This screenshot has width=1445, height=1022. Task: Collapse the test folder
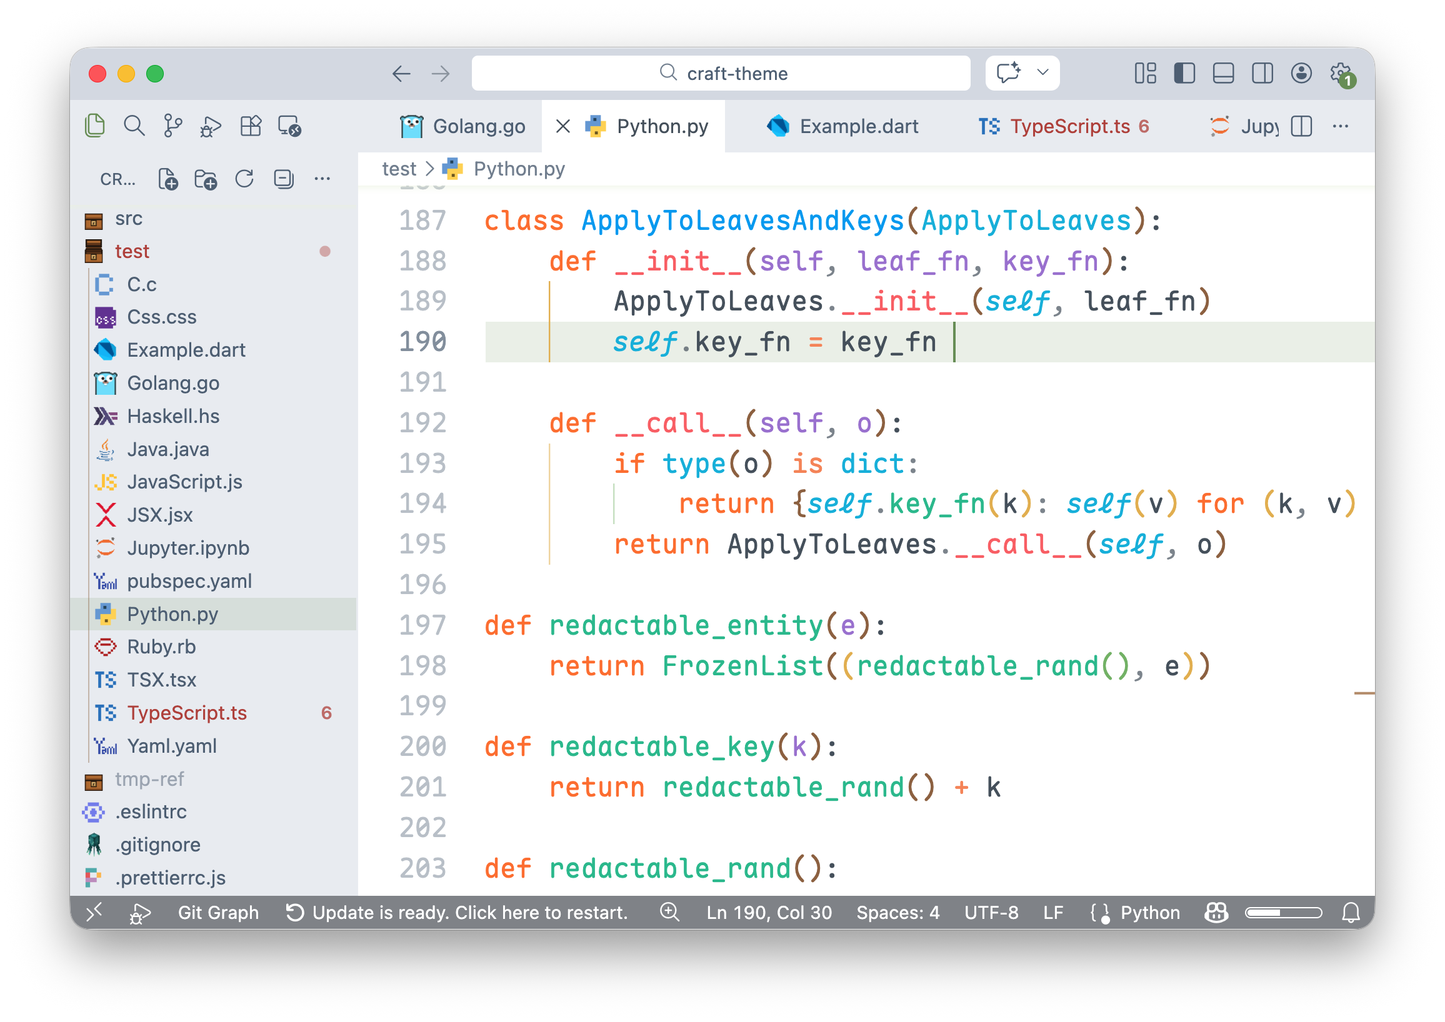coord(132,251)
